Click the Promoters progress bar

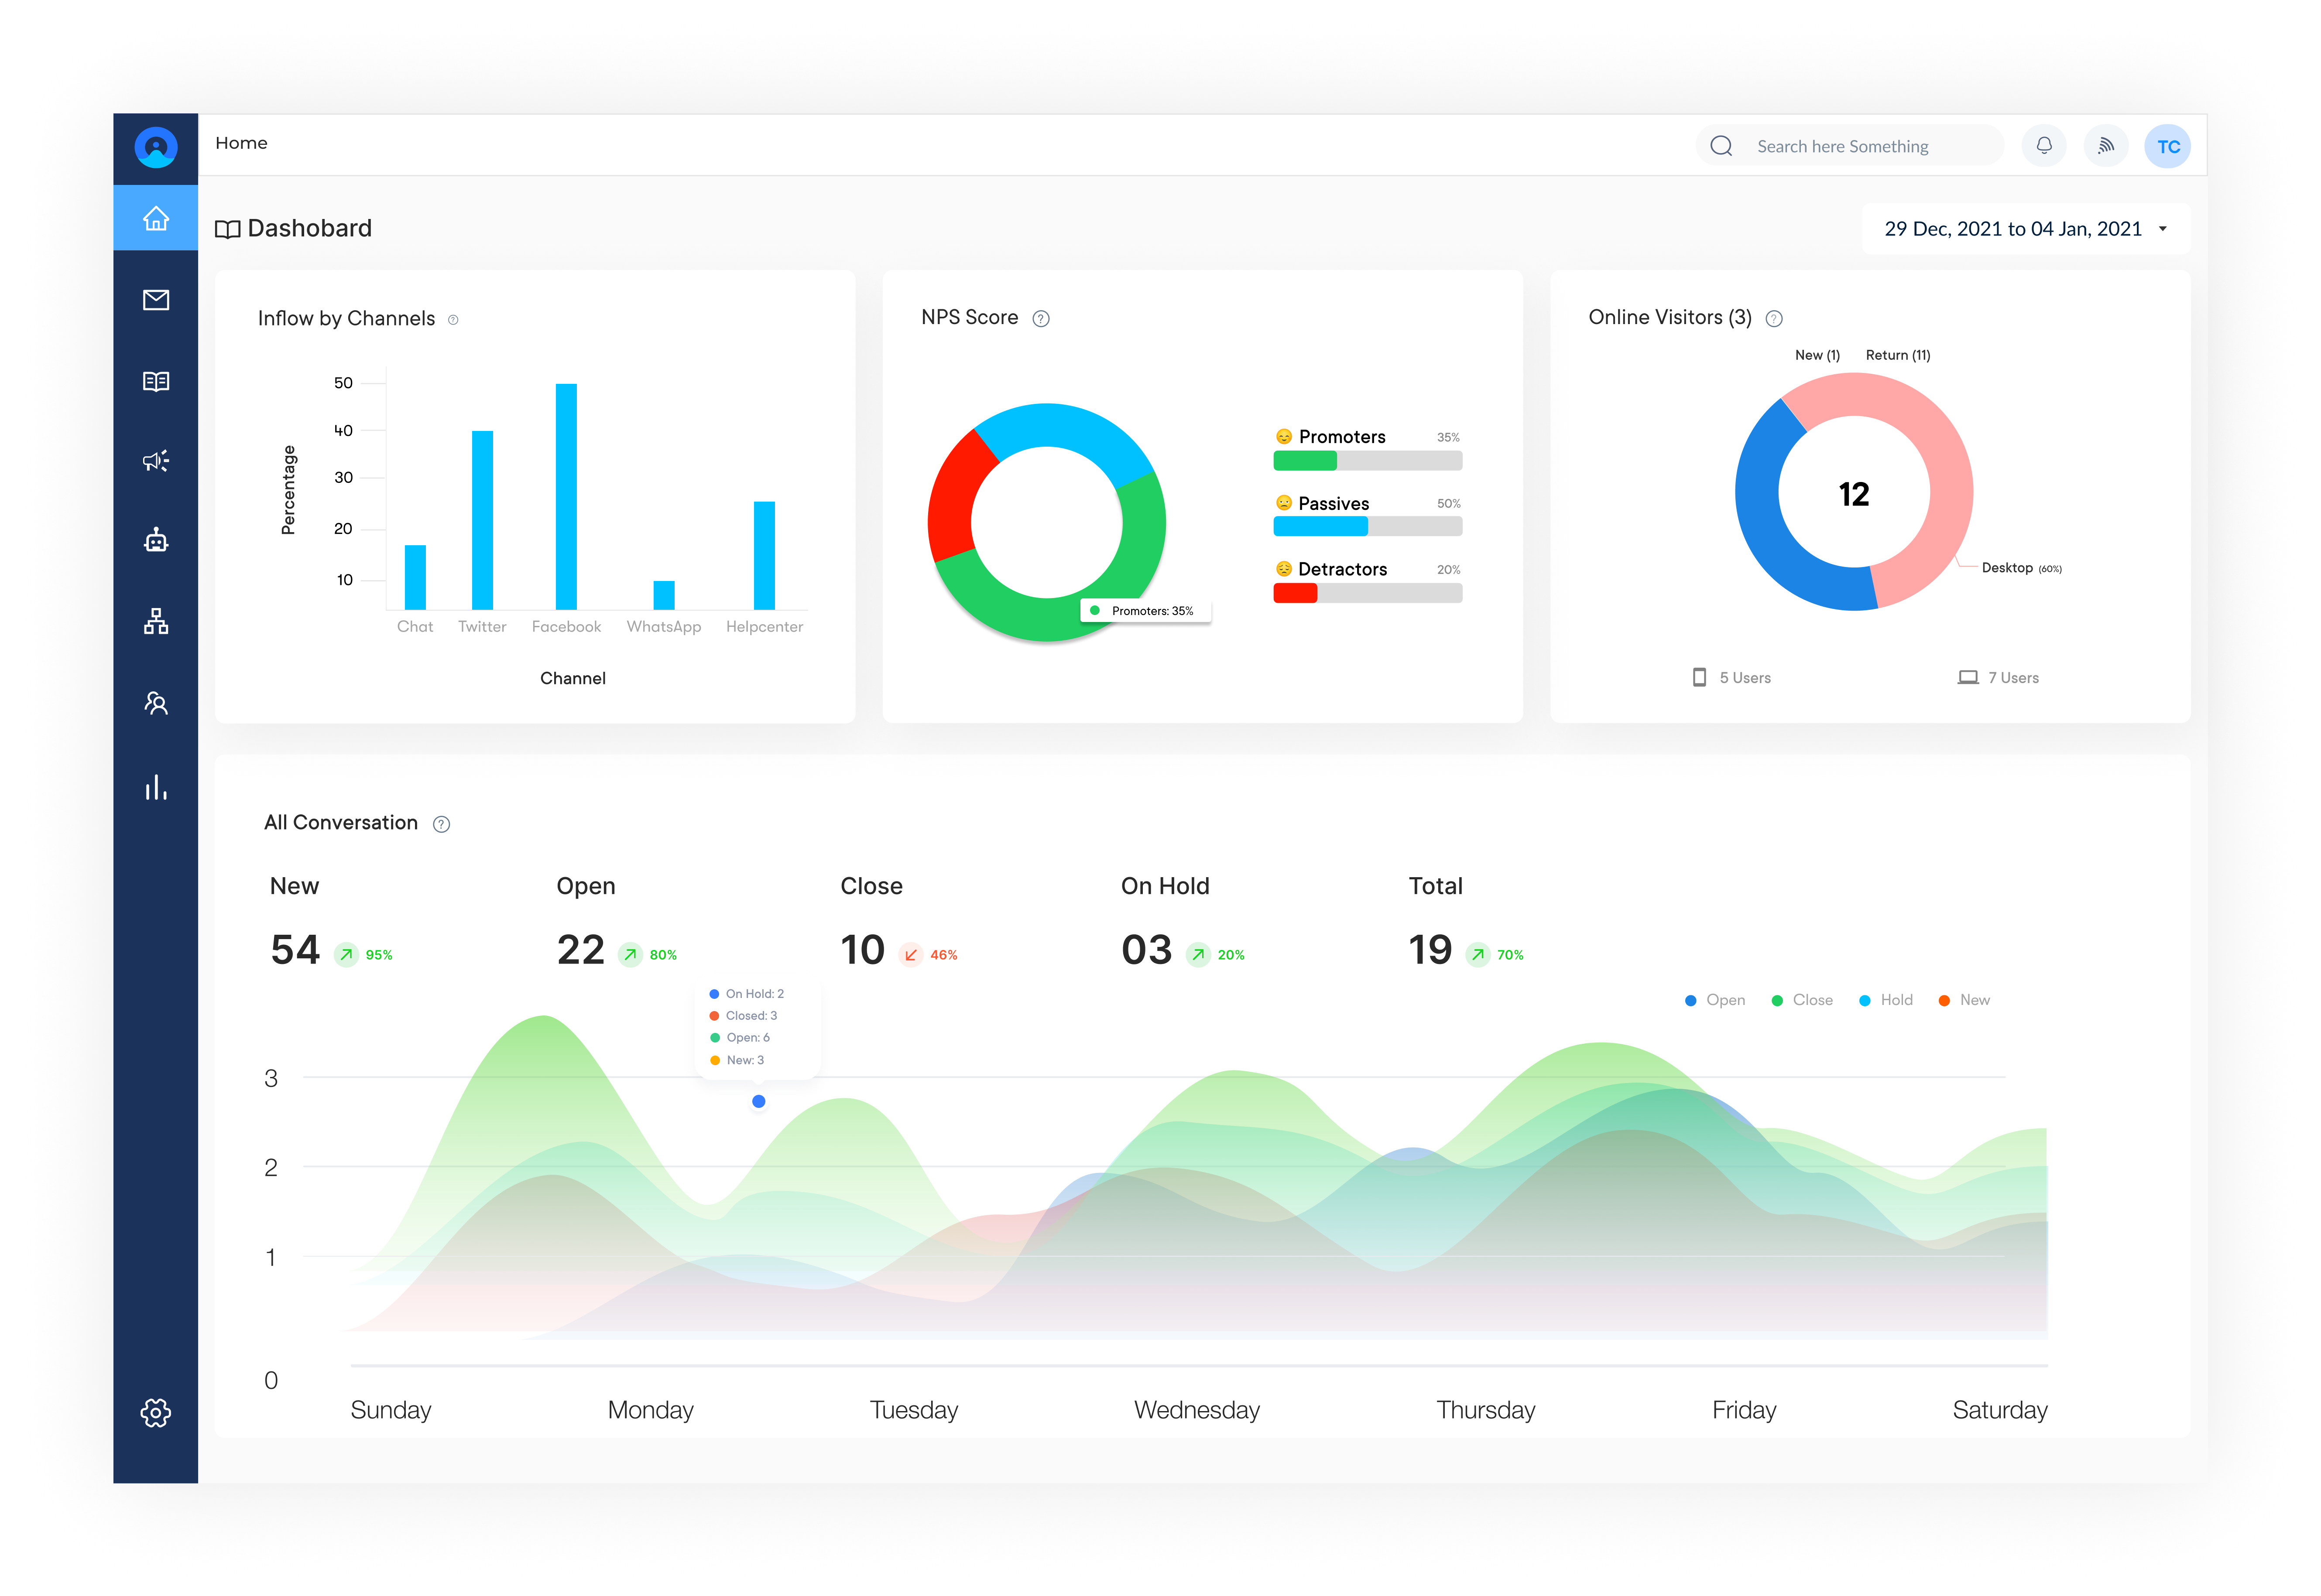pyautogui.click(x=1368, y=460)
